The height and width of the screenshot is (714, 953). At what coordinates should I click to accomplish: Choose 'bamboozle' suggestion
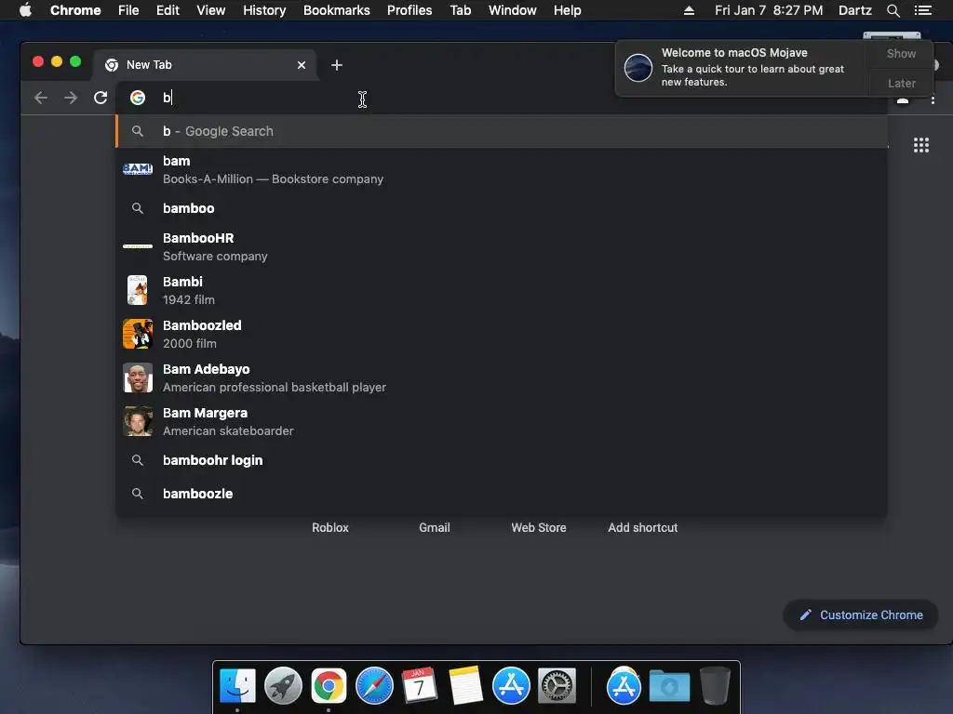click(x=502, y=494)
